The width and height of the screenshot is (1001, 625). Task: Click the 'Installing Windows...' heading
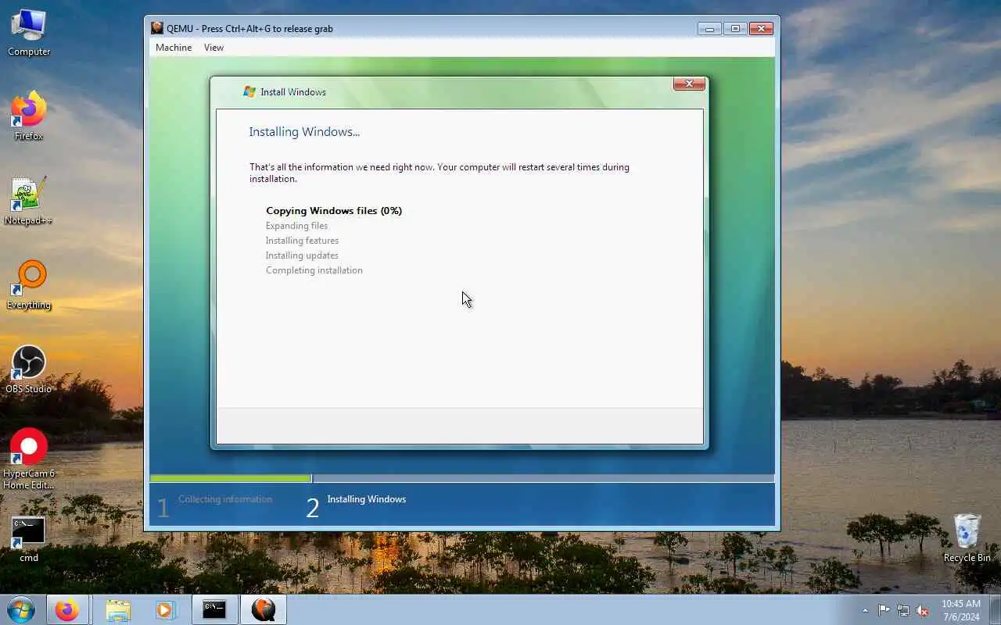click(x=304, y=132)
